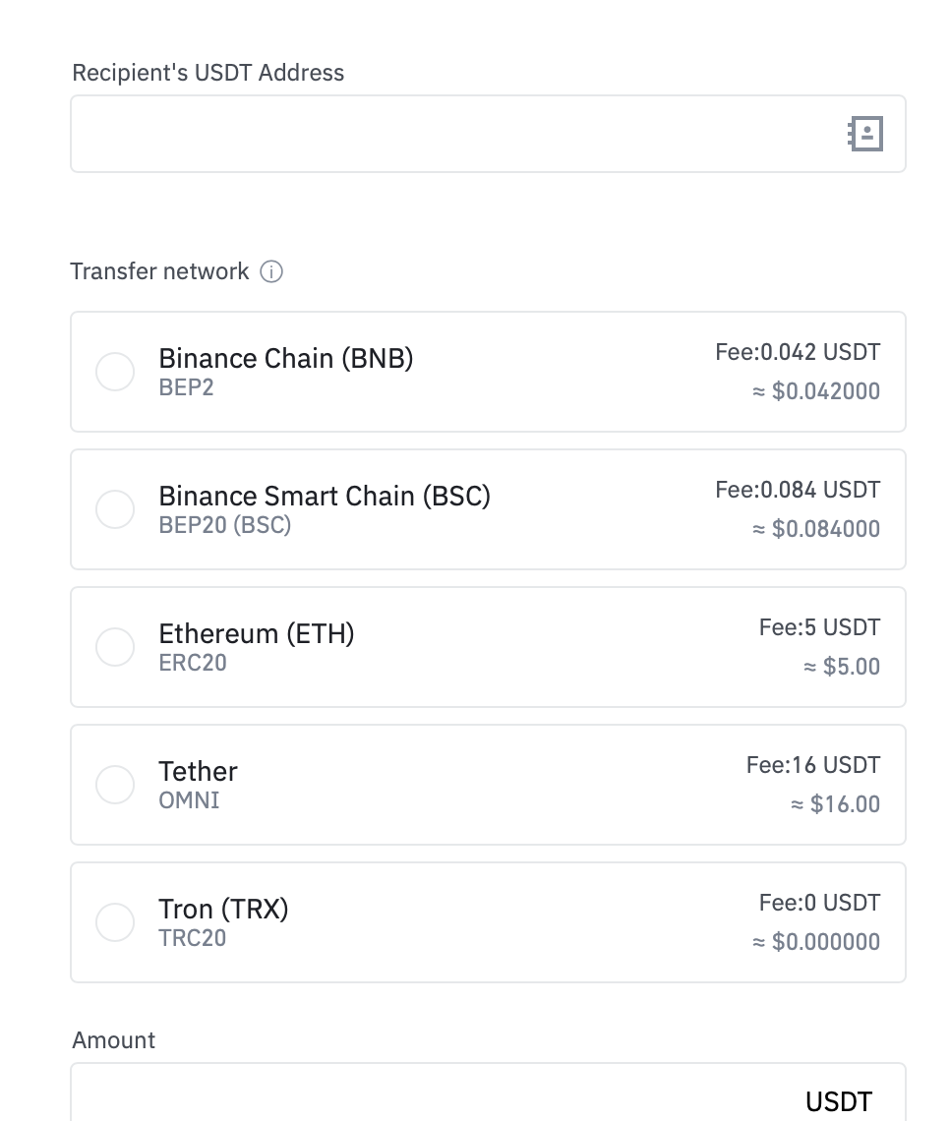Image resolution: width=950 pixels, height=1121 pixels.
Task: Click the Recipient's USDT Address field
Action: pyautogui.click(x=488, y=134)
